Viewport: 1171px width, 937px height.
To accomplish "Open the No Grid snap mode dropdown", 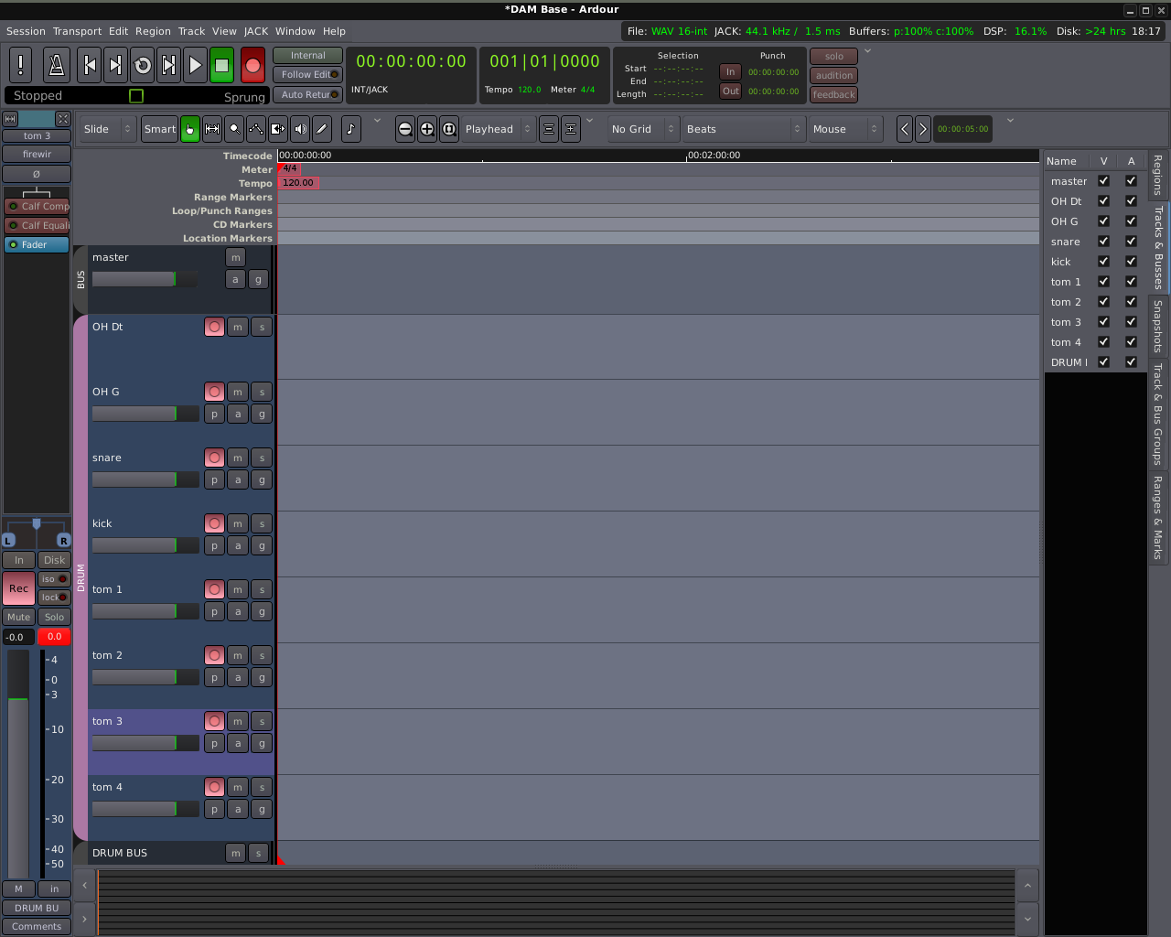I will click(644, 129).
